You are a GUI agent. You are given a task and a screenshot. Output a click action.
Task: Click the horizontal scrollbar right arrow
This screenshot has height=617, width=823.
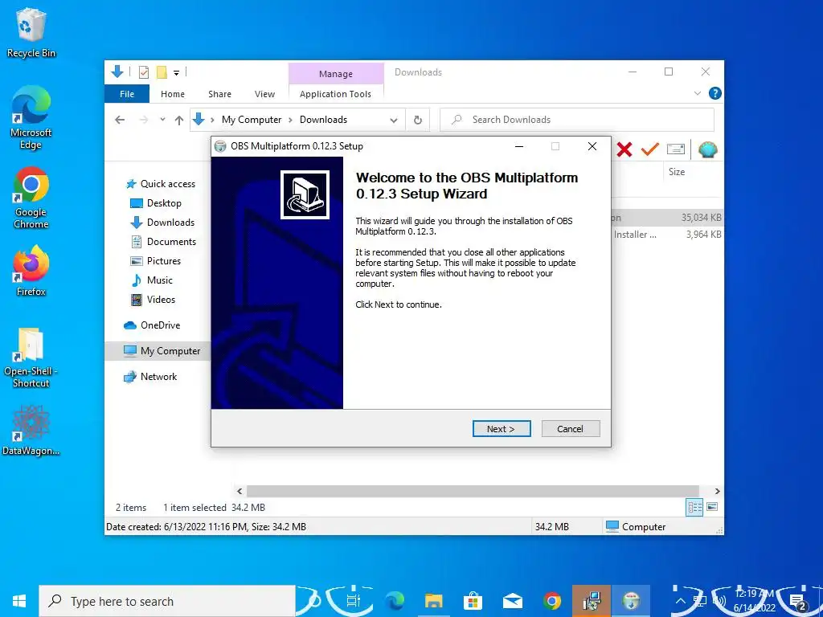717,492
